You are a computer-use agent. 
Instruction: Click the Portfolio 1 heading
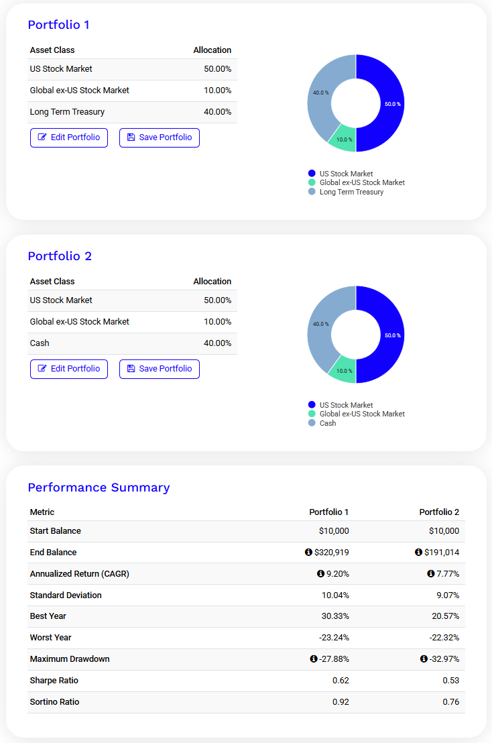[58, 25]
